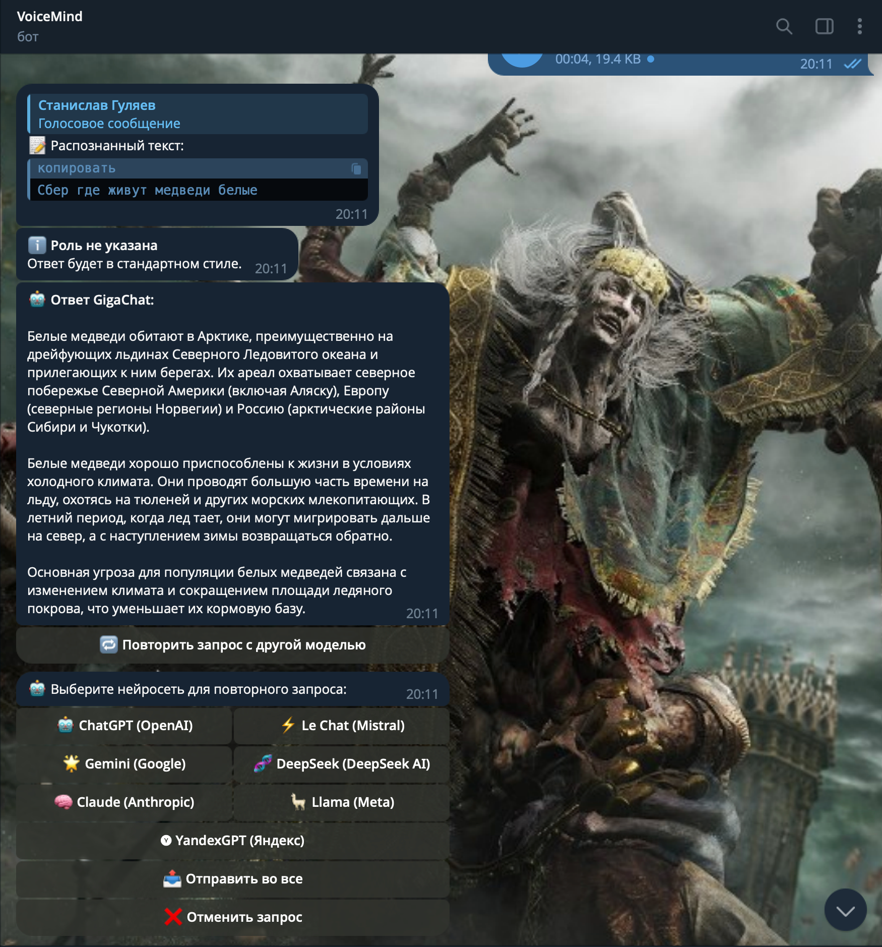Click the voice message '00:04, 19.4 KB' info
Viewport: 882px width, 947px height.
coord(598,59)
